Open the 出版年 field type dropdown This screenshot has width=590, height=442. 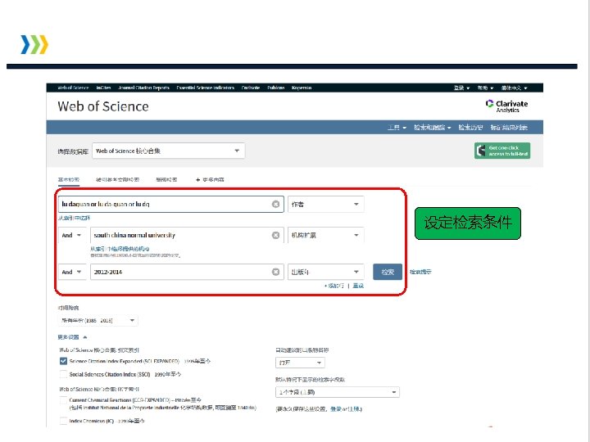[x=326, y=272]
